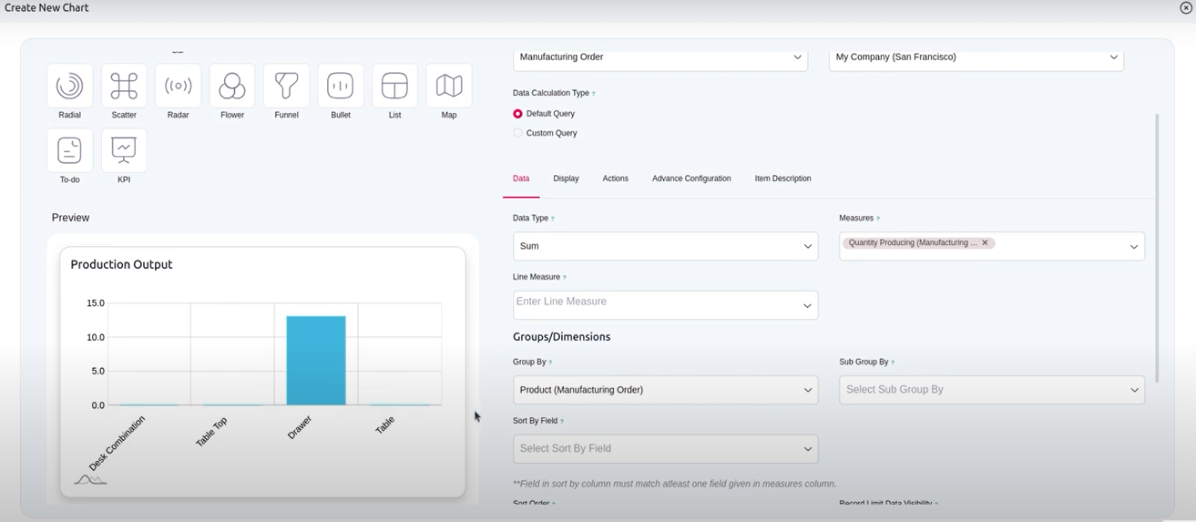Screen dimensions: 1196x522
Task: Select the KPI chart icon
Action: click(x=124, y=150)
